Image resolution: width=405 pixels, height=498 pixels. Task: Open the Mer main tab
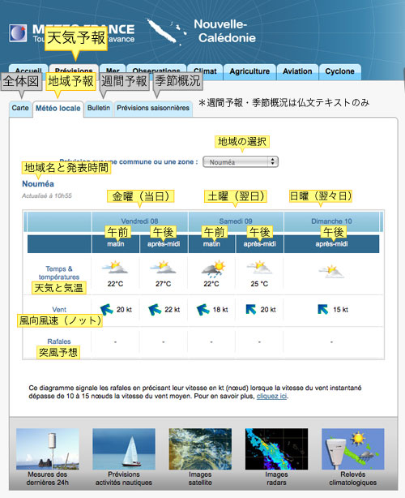(x=113, y=71)
